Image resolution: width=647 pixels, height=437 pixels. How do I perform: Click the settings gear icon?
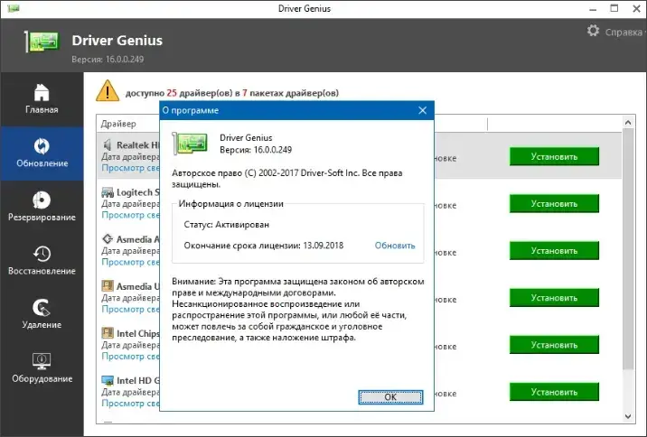(x=593, y=31)
